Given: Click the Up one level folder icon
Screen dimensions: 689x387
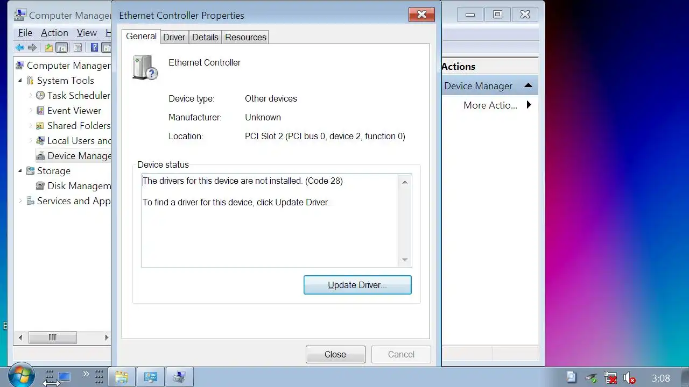Looking at the screenshot, I should tap(49, 47).
